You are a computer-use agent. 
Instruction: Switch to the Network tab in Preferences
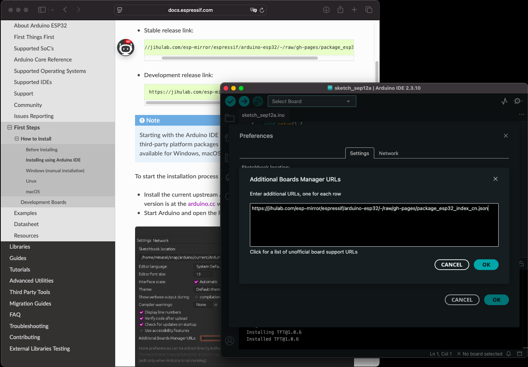389,153
